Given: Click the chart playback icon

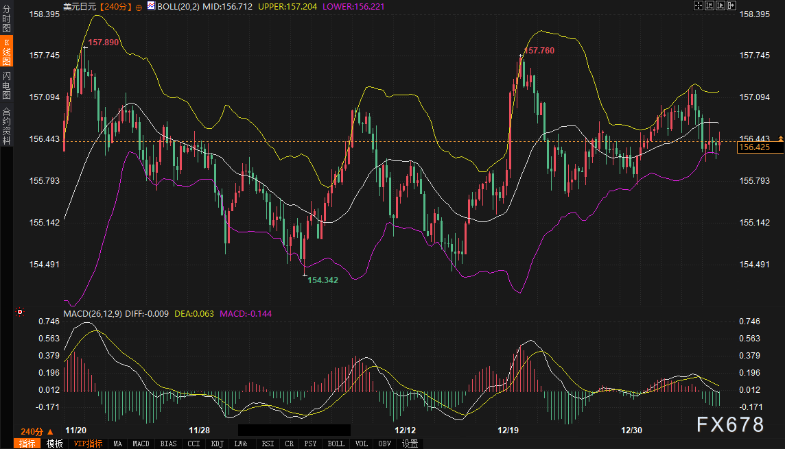Looking at the screenshot, I should (x=720, y=5).
